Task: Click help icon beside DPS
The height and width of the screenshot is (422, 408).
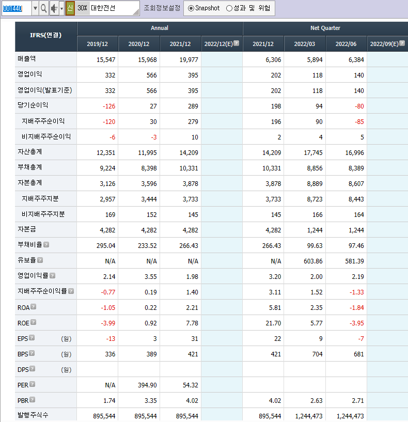Action: (x=33, y=369)
